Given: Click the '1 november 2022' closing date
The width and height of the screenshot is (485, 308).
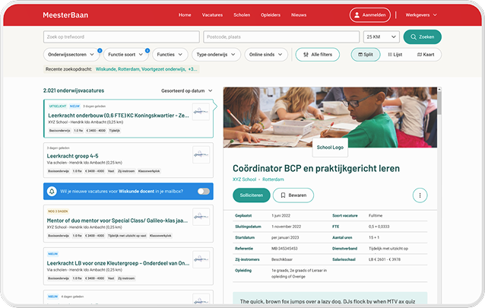Looking at the screenshot, I should pos(286,227).
